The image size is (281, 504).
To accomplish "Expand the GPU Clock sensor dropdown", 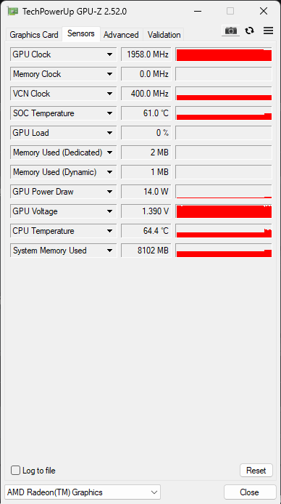I will [109, 54].
